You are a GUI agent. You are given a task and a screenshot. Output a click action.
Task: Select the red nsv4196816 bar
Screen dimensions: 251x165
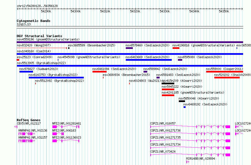coord(176,48)
